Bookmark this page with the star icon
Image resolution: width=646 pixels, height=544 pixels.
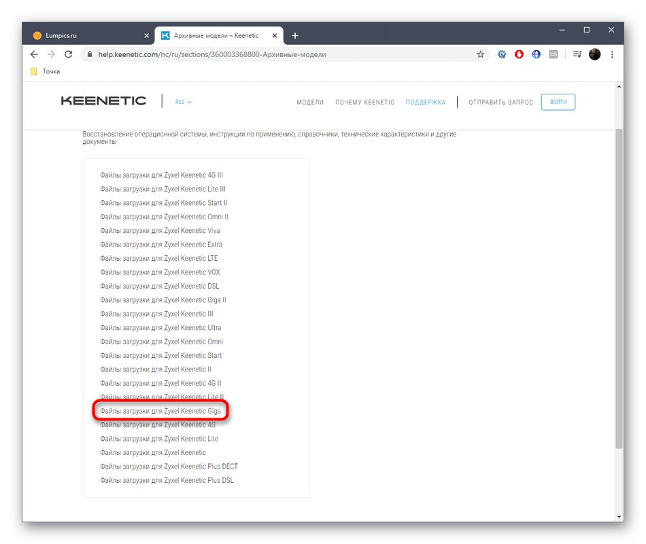pos(480,54)
